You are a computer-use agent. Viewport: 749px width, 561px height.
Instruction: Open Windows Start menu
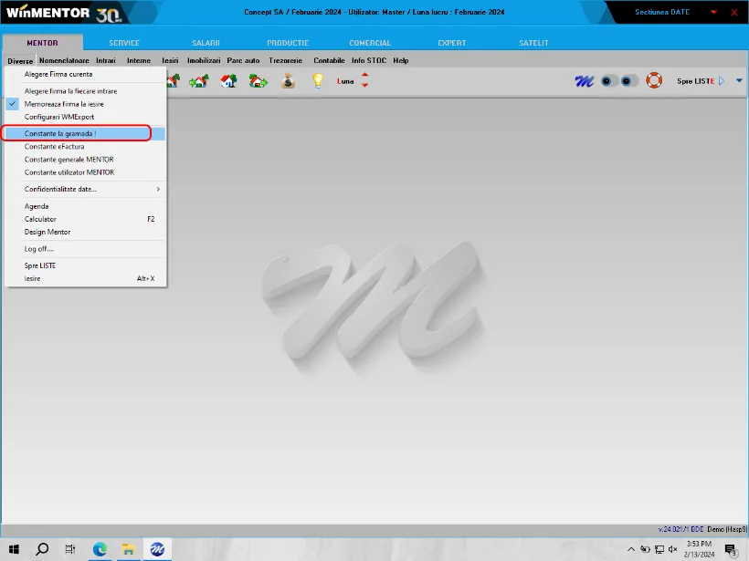point(14,549)
